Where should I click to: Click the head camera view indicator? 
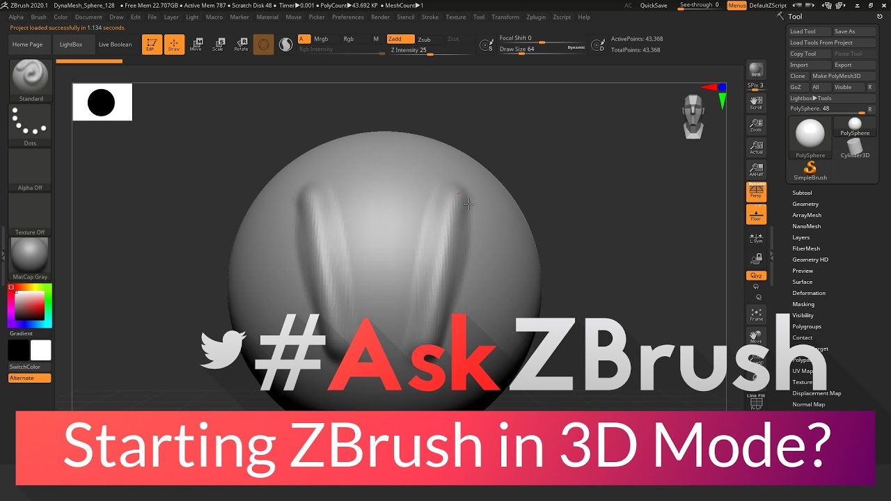pyautogui.click(x=693, y=117)
